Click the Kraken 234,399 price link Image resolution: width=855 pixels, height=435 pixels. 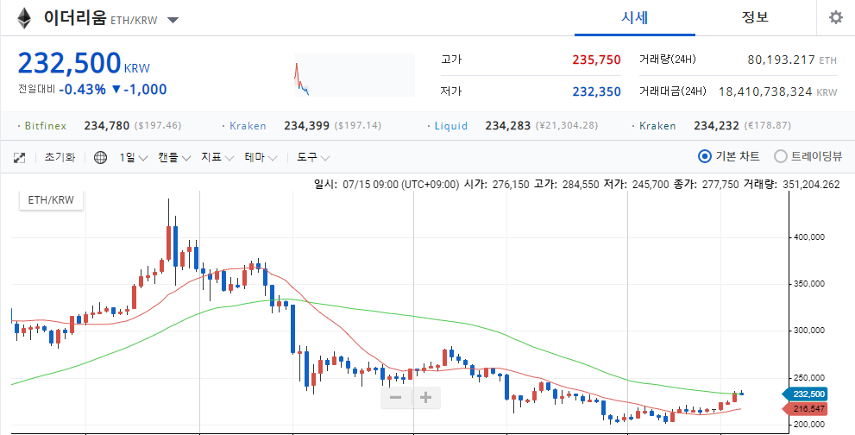tap(302, 126)
